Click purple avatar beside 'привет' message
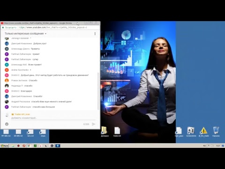The height and width of the screenshot is (169, 225). (7, 54)
